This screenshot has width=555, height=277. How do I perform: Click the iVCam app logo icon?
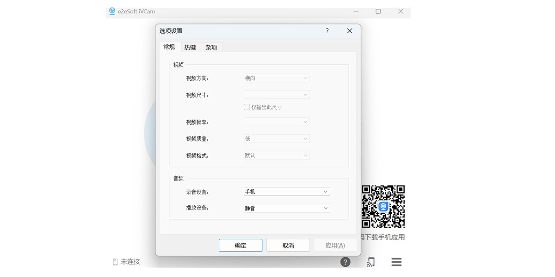[x=112, y=11]
